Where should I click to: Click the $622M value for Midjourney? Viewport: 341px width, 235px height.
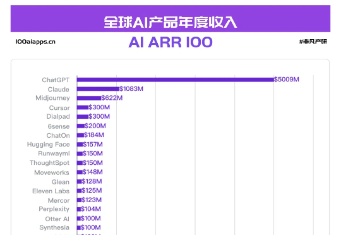(112, 98)
